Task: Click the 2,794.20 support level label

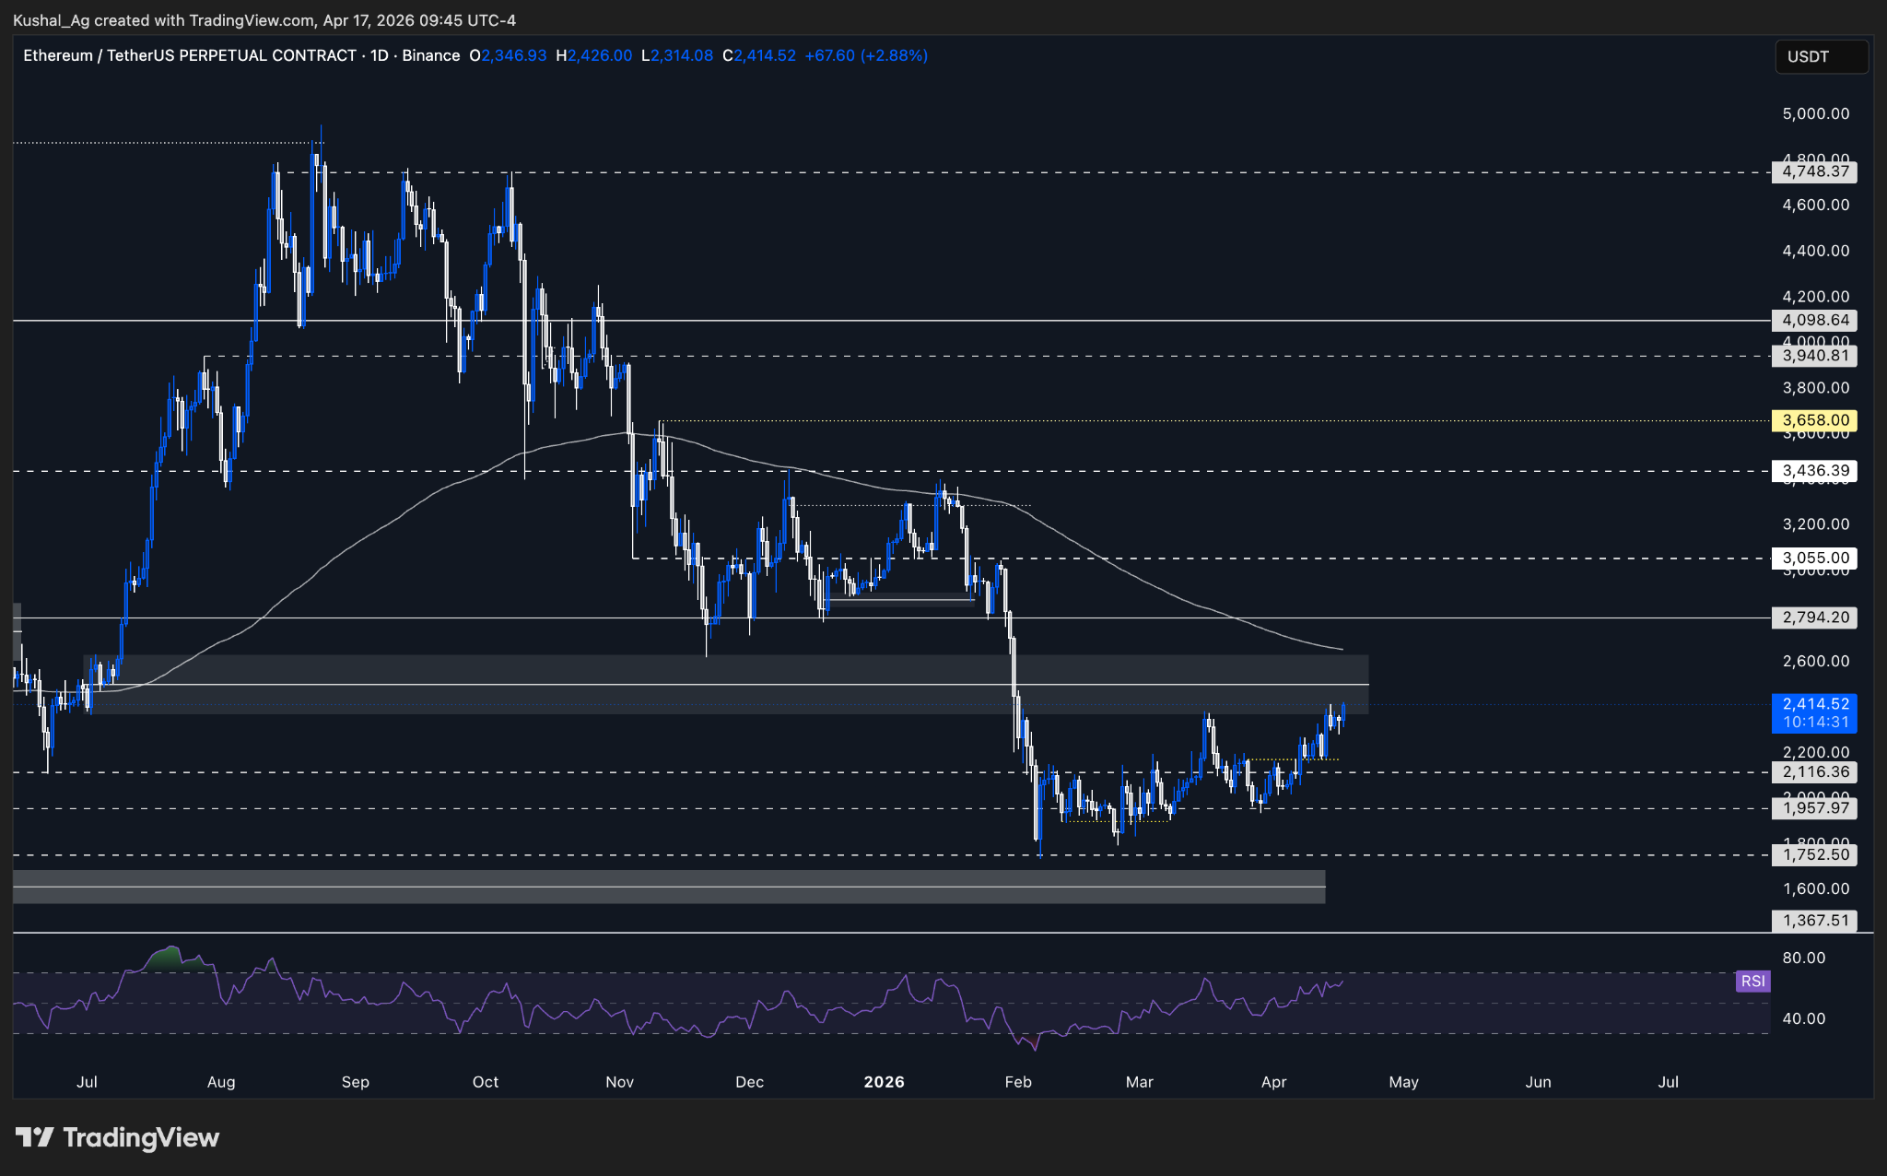Action: coord(1813,617)
